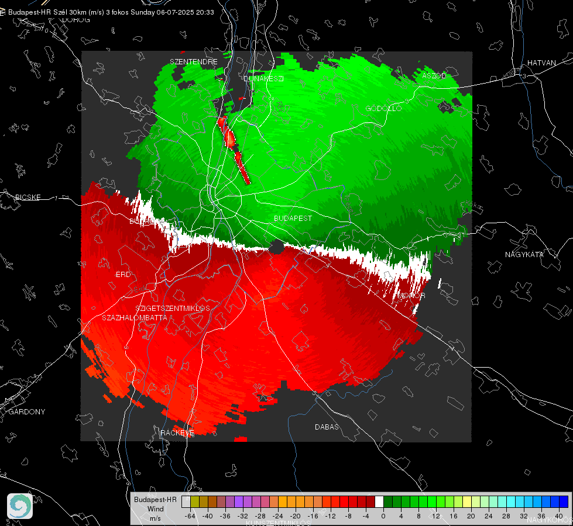Click the DUNAKESZI city label

(x=263, y=78)
